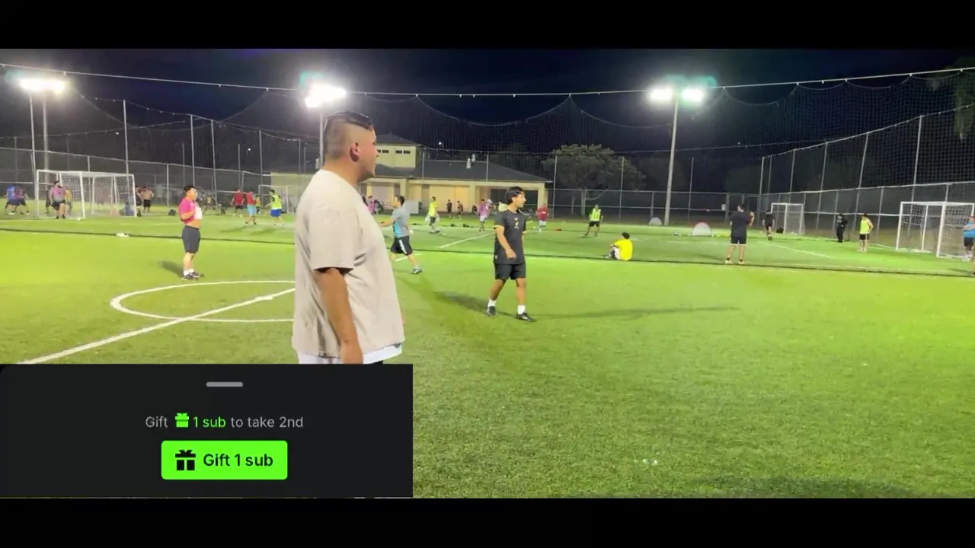
Task: Tap the twin floodlight on right pole
Action: pos(676,94)
